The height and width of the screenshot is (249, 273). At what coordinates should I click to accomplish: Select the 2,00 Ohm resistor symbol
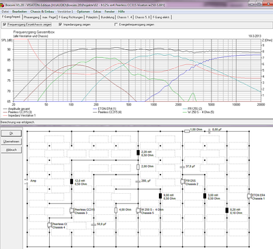tap(138, 167)
